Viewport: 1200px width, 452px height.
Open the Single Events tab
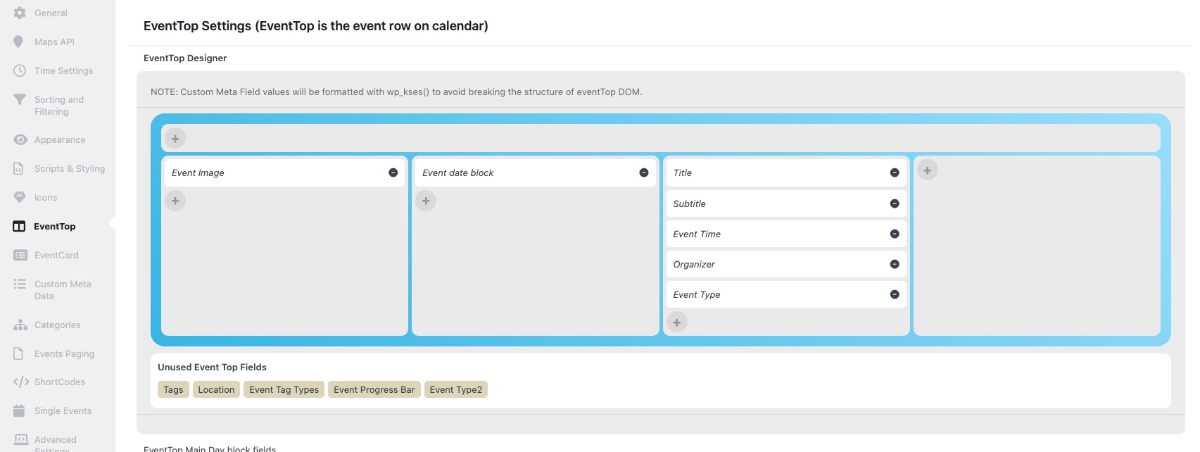[63, 410]
